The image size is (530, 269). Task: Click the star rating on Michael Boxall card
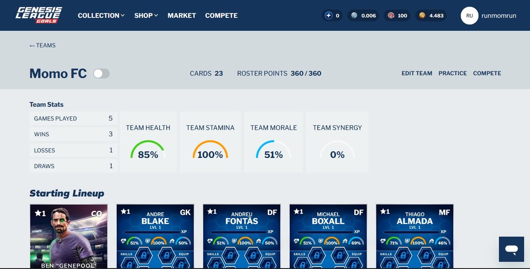[x=299, y=211]
